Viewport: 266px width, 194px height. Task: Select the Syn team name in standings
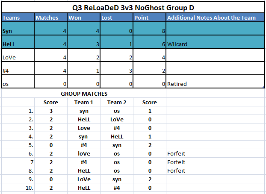(x=18, y=31)
